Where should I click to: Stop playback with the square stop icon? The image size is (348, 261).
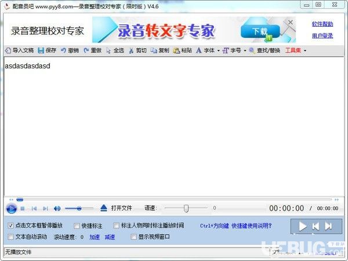coord(23,209)
